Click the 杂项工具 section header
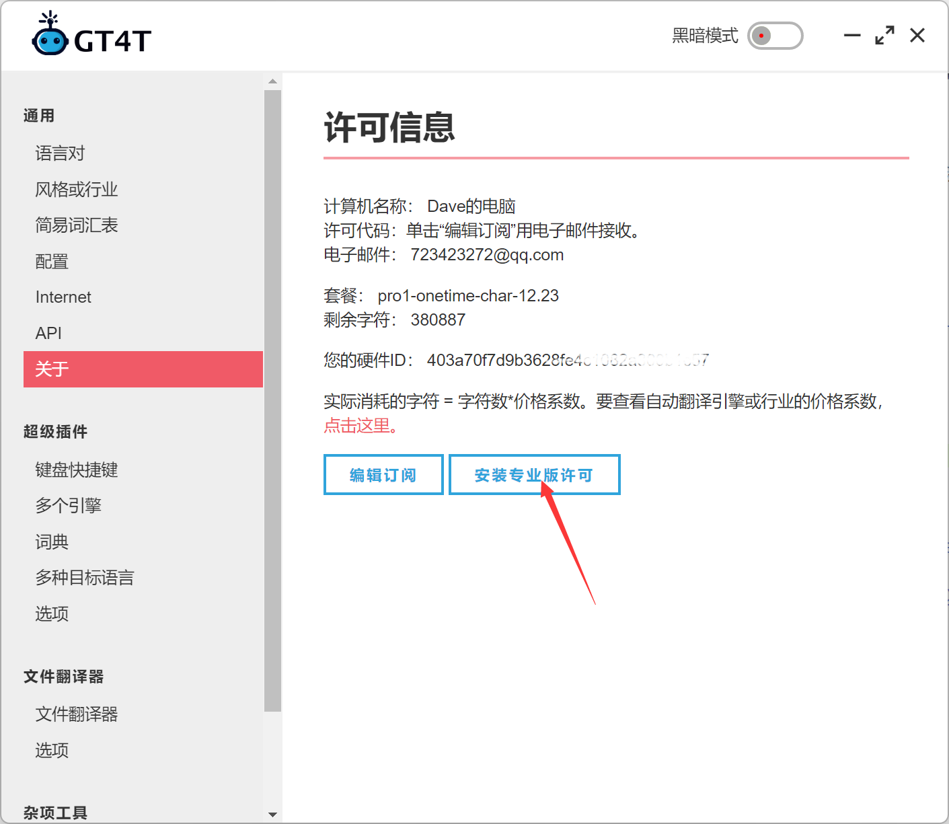Screen dimensions: 949x824 click(55, 813)
